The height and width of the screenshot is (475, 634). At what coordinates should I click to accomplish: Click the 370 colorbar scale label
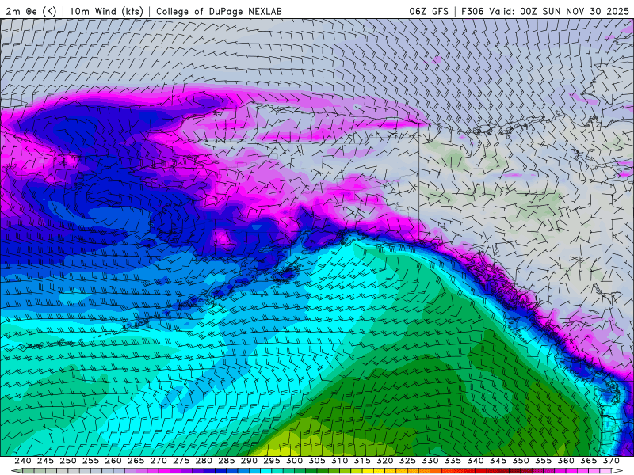(x=611, y=461)
